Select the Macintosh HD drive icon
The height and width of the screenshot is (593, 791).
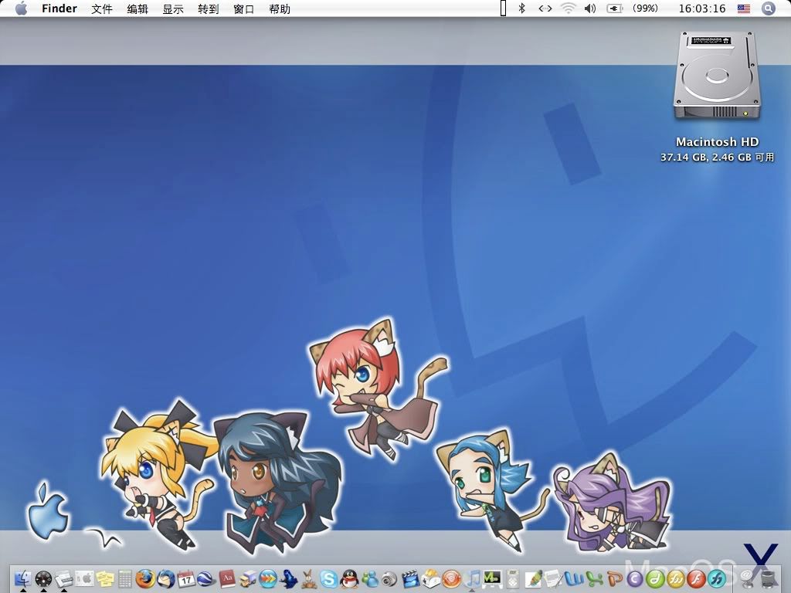click(716, 76)
